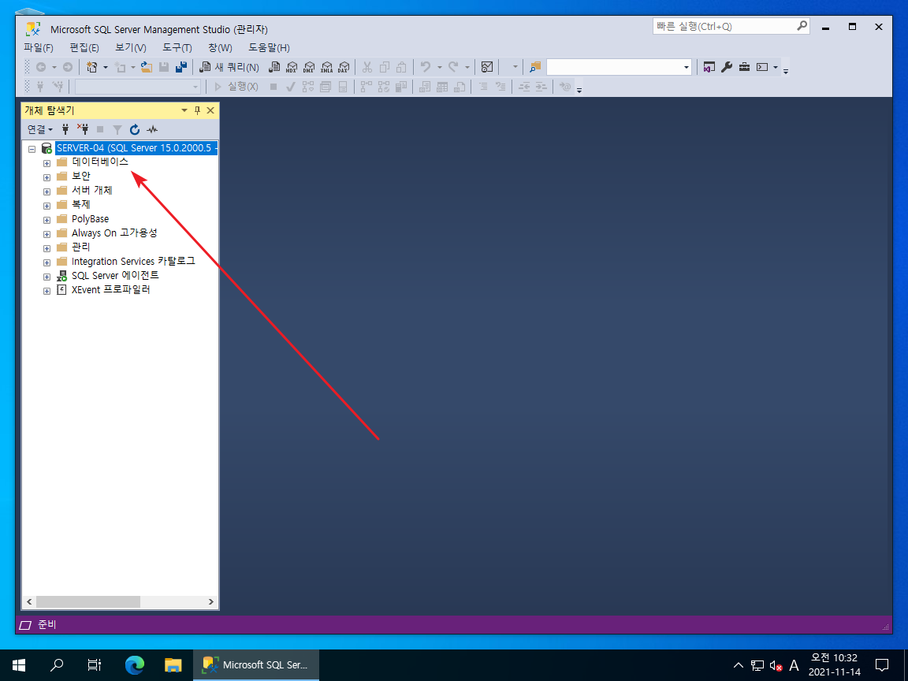Open the 도움말(H) menu
This screenshot has height=681, width=908.
click(x=269, y=47)
